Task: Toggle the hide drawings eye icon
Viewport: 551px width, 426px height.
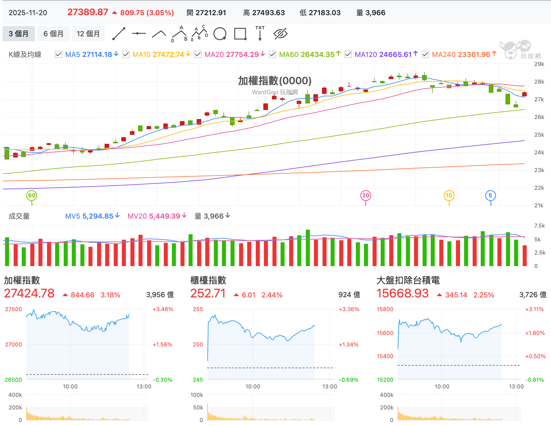Action: tap(280, 34)
